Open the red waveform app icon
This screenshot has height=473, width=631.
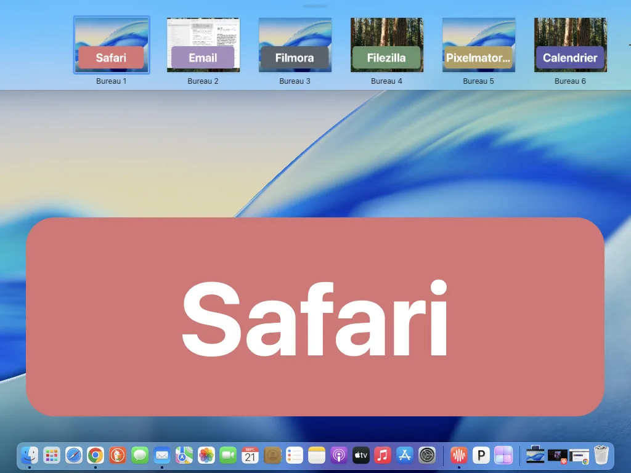pyautogui.click(x=458, y=455)
